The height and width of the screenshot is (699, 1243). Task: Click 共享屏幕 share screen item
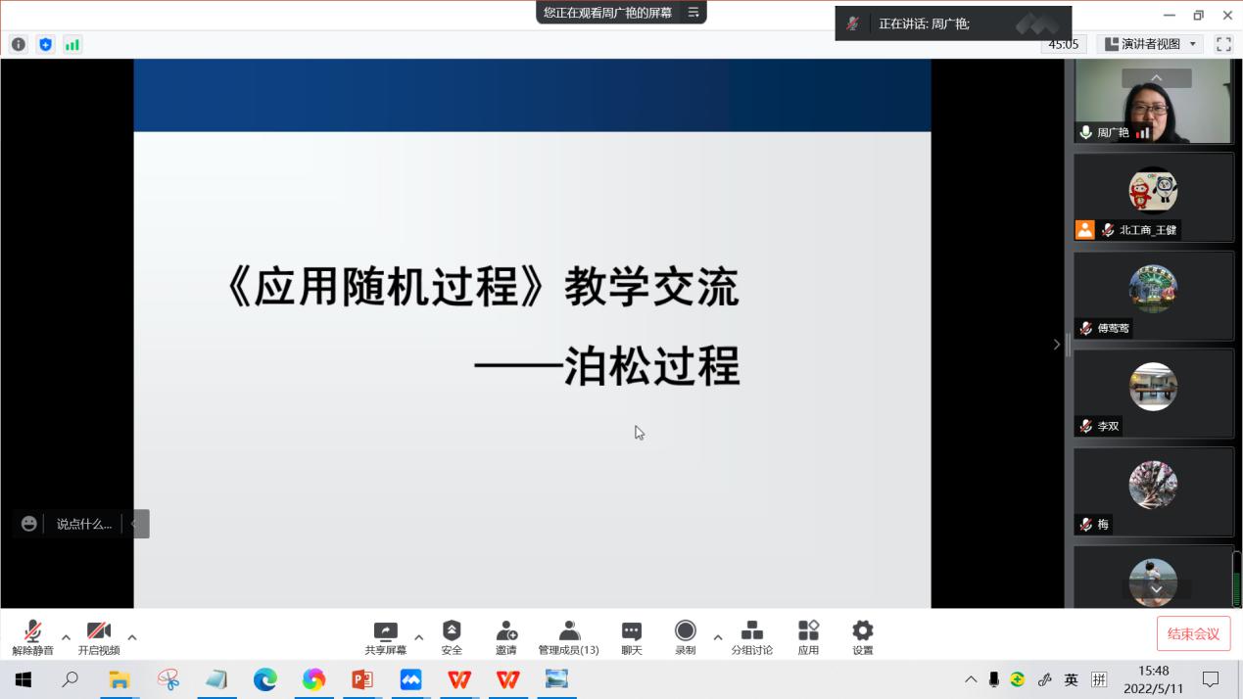[386, 631]
